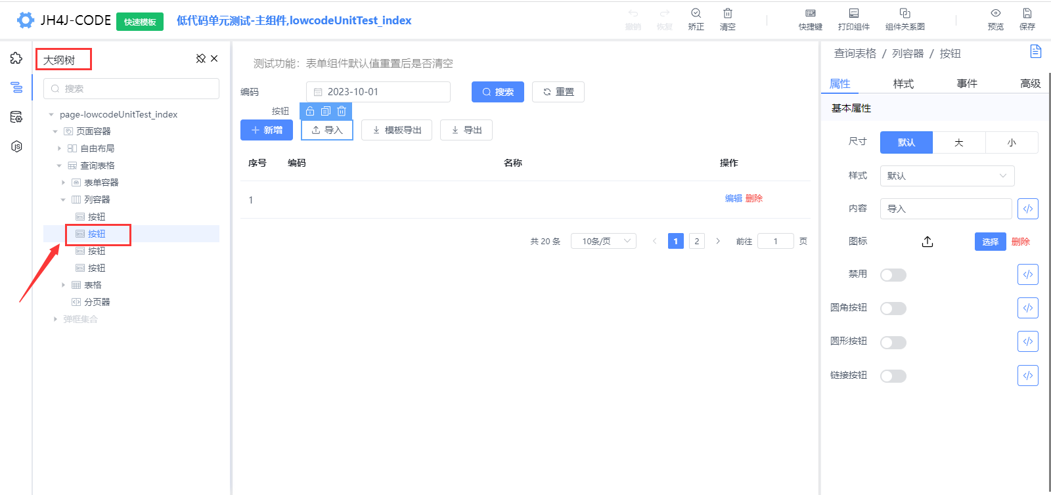The width and height of the screenshot is (1051, 495).
Task: Open code binding for 圆形按钮
Action: (1028, 341)
